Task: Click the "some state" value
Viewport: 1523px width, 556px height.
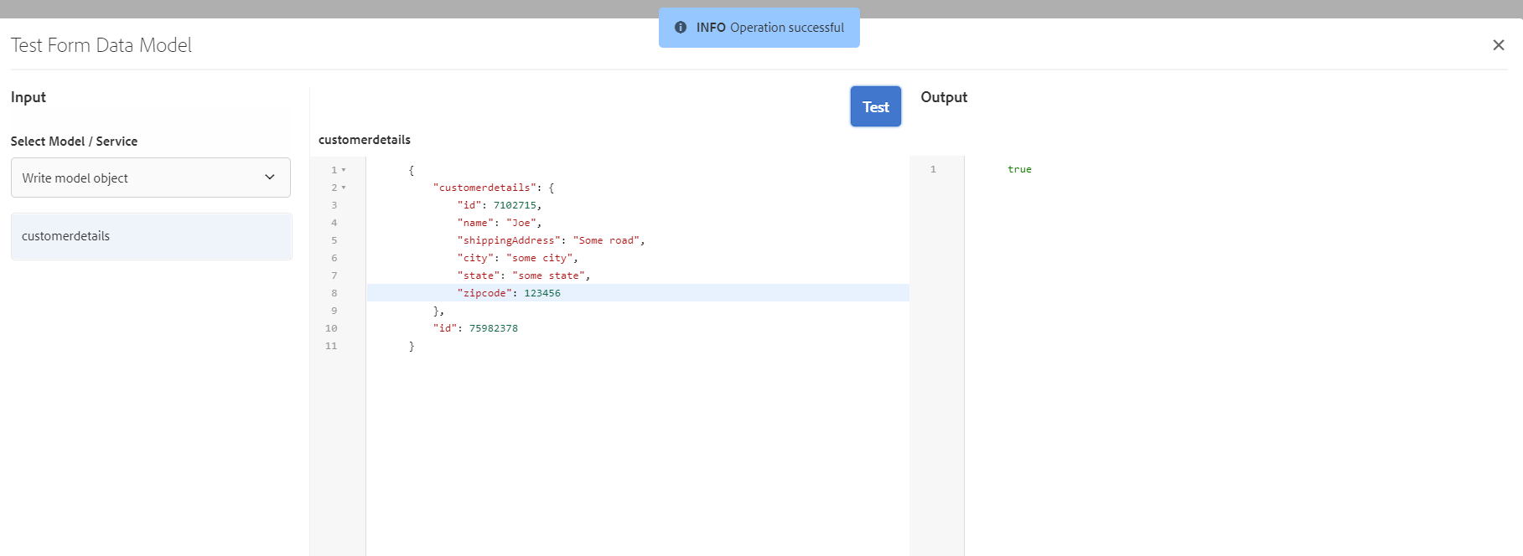Action: [548, 275]
